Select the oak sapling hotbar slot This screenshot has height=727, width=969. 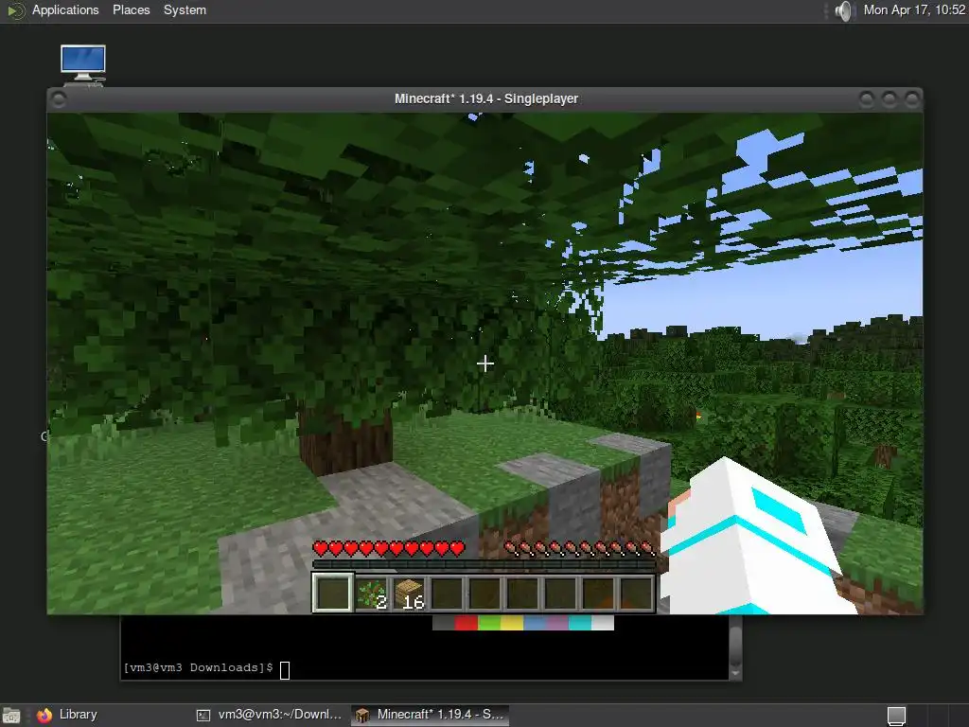[x=371, y=594]
